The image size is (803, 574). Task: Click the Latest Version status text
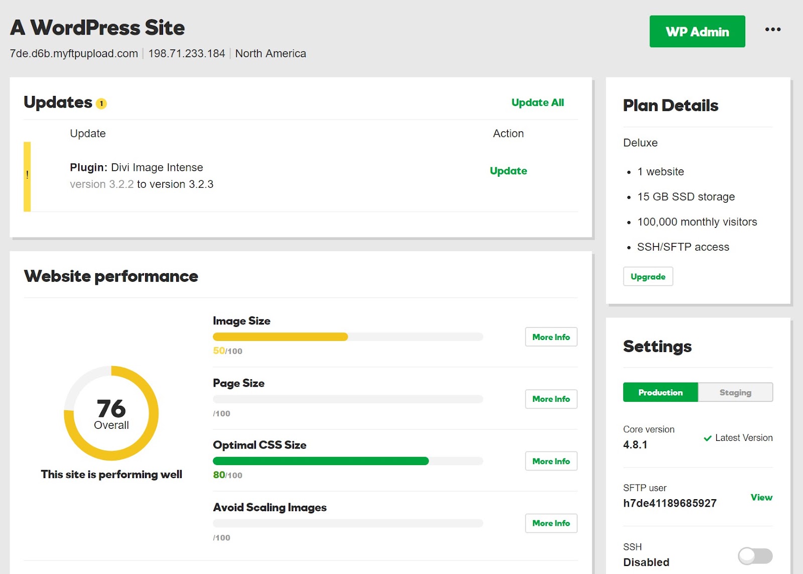coord(744,438)
